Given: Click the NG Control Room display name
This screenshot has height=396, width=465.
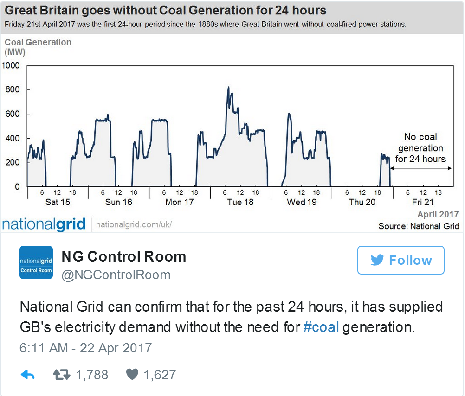Looking at the screenshot, I should (x=123, y=256).
